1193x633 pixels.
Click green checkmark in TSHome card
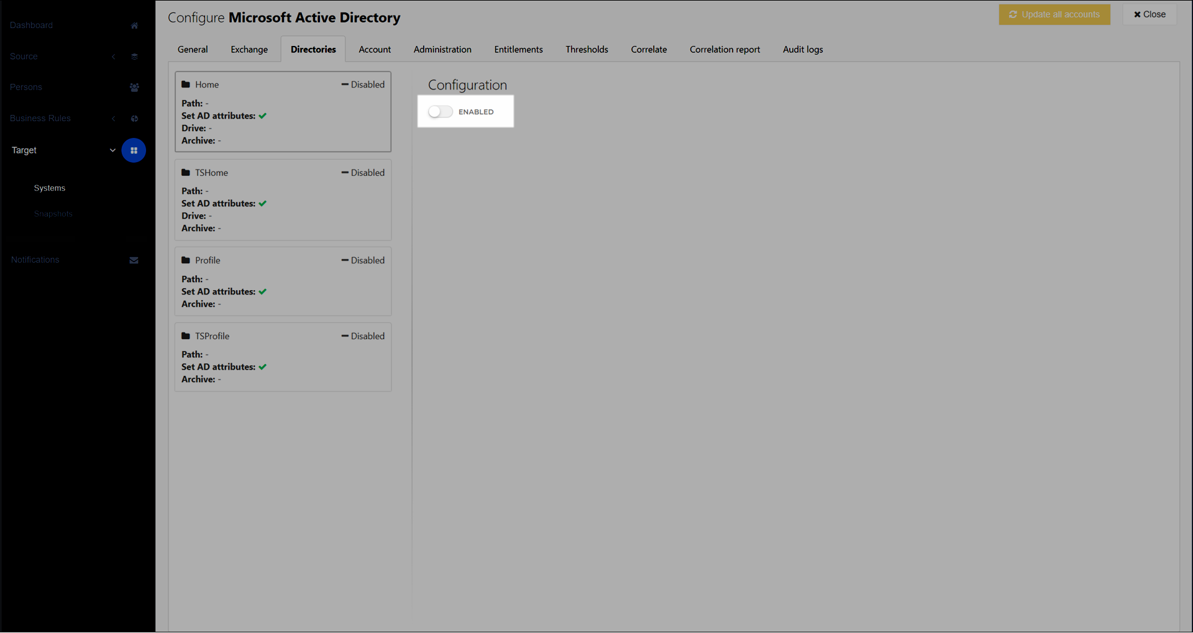point(263,204)
